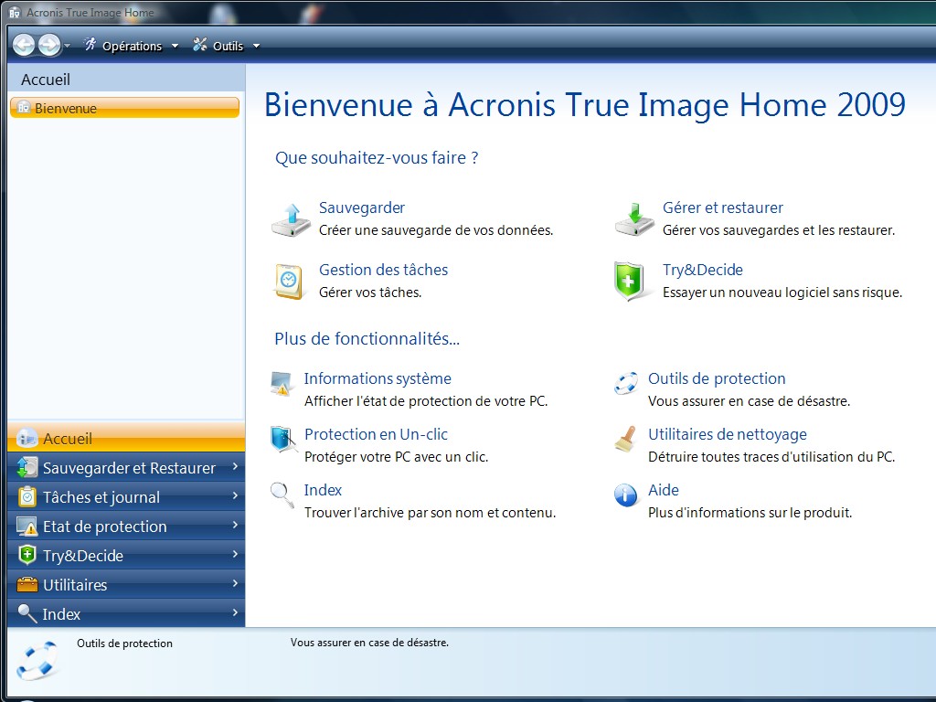The image size is (936, 702).
Task: Open the Outils de protection link
Action: [x=717, y=378]
